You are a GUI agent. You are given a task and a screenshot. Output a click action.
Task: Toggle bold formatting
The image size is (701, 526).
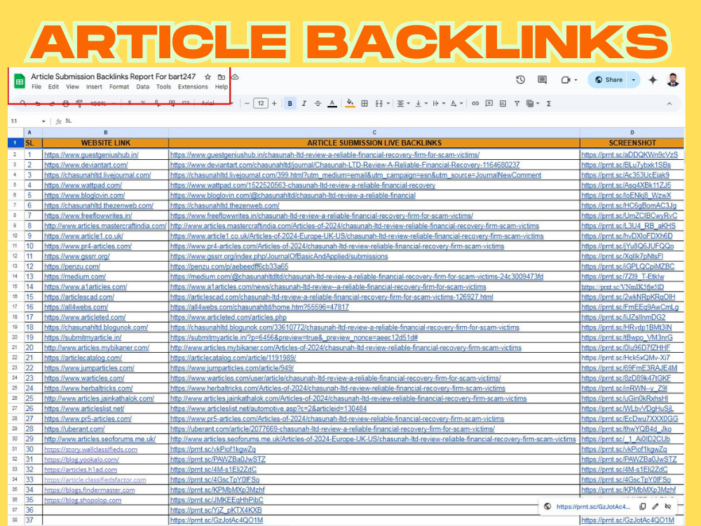click(290, 103)
